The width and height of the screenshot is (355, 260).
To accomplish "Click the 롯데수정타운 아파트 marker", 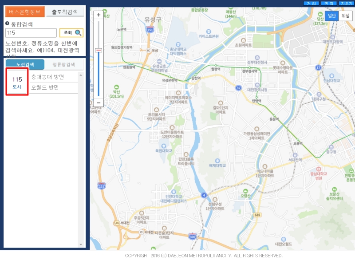I will point(283,63).
